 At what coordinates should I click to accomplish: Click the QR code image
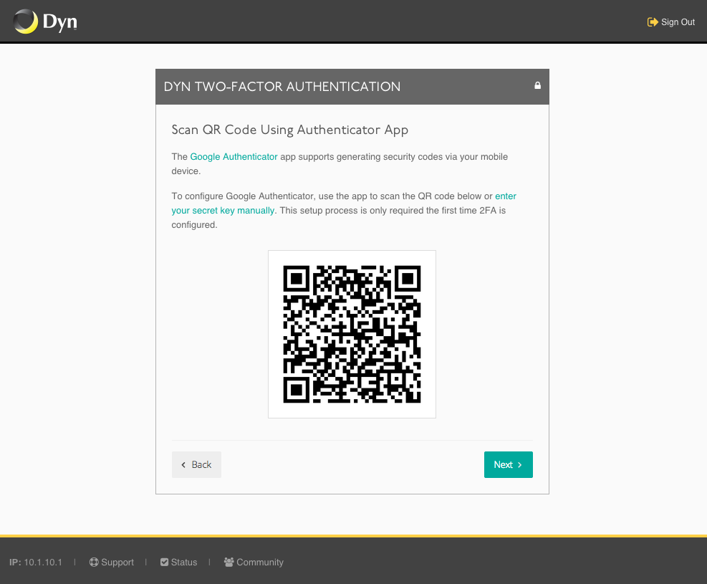point(352,334)
